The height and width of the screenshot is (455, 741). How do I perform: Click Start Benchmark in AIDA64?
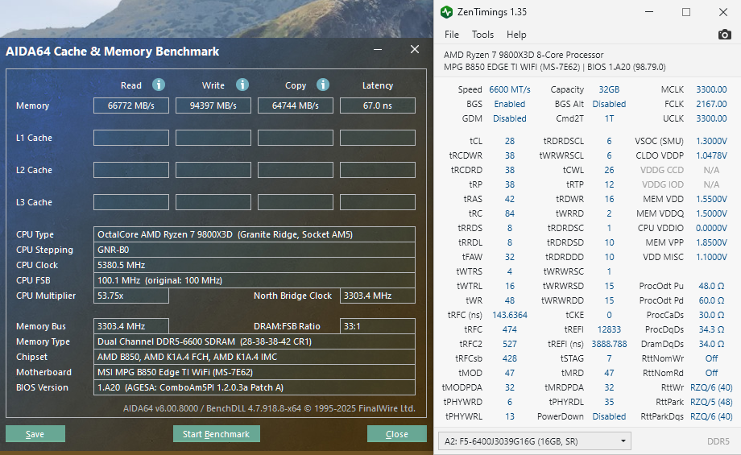(217, 434)
